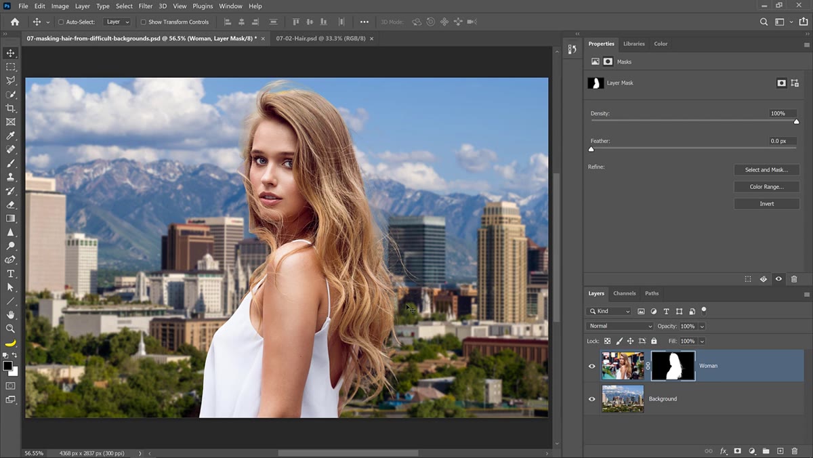The image size is (813, 458).
Task: Click the Search icon at top right
Action: 764,22
